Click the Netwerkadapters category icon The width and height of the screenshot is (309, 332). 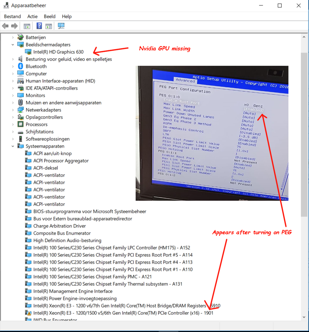coord(21,110)
